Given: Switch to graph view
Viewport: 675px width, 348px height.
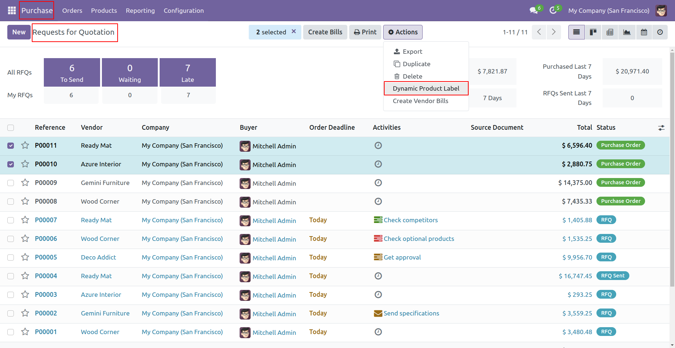Looking at the screenshot, I should [x=627, y=32].
